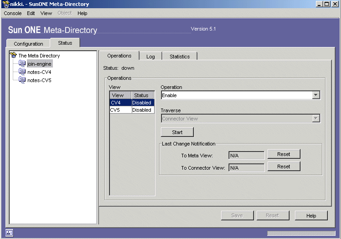Click the notes-CV5 server icon

(x=22, y=80)
